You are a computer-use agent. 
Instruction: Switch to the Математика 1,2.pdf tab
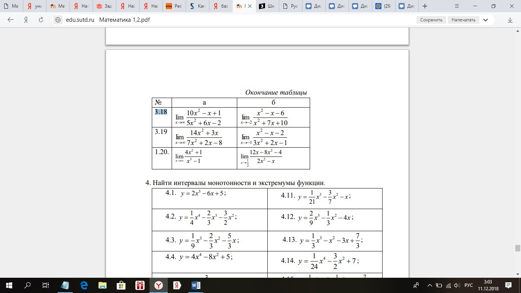[243, 6]
